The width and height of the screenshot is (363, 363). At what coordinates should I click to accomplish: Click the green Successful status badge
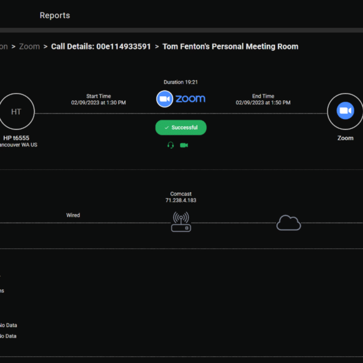[181, 128]
